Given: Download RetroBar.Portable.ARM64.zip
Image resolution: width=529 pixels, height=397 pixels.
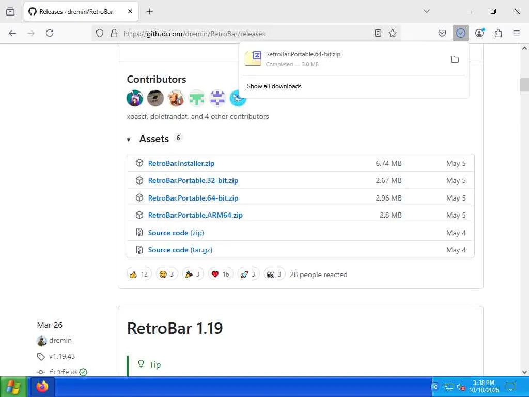Looking at the screenshot, I should [x=195, y=215].
